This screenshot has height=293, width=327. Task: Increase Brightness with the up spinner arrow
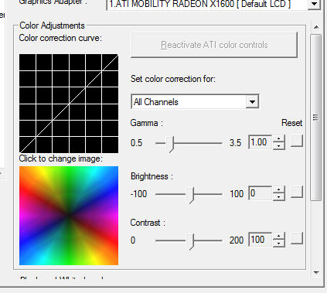[278, 190]
